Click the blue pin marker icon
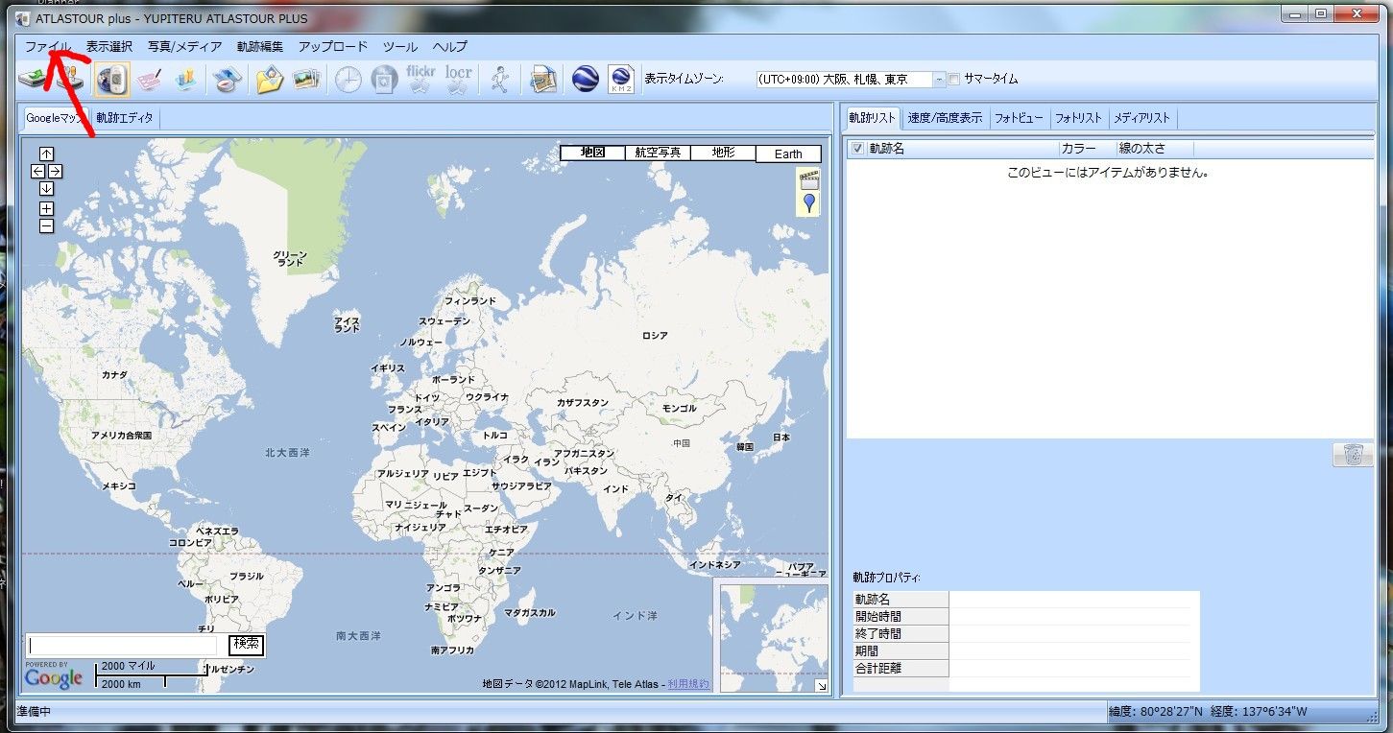 [x=809, y=202]
